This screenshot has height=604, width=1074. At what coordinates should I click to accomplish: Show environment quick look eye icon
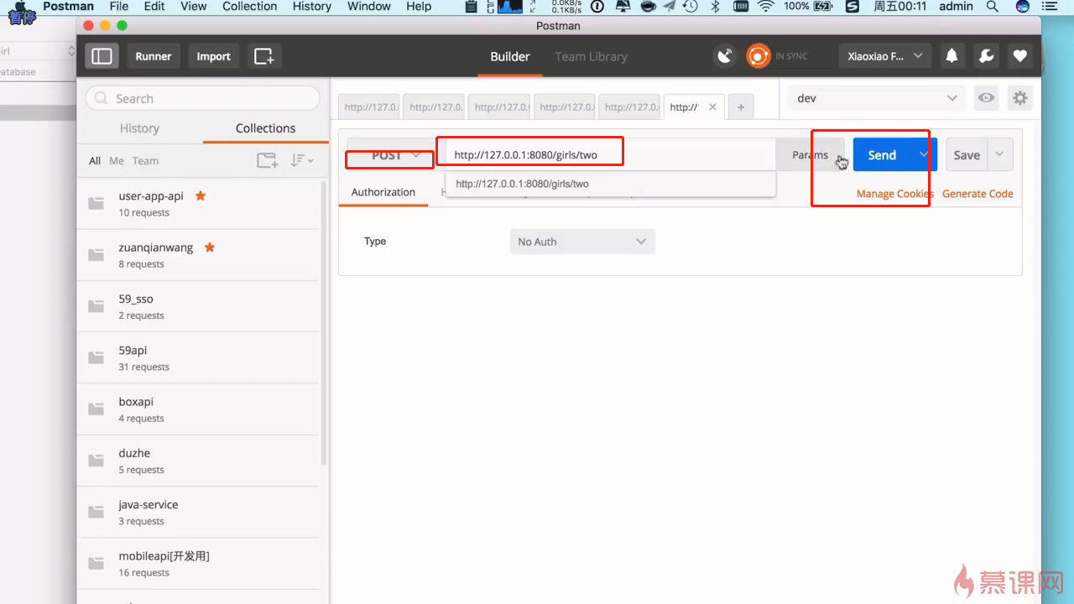pos(986,98)
